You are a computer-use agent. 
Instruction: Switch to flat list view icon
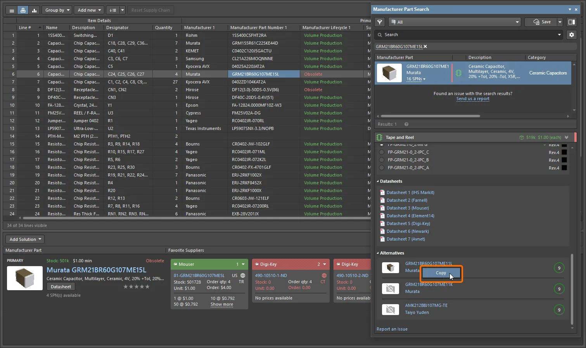[12, 10]
